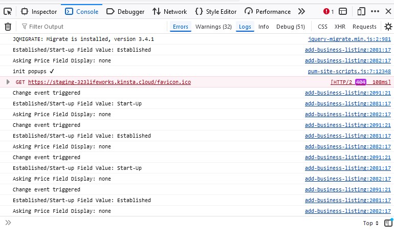This screenshot has width=394, height=241.
Task: Toggle the Logs filter
Action: (x=245, y=27)
